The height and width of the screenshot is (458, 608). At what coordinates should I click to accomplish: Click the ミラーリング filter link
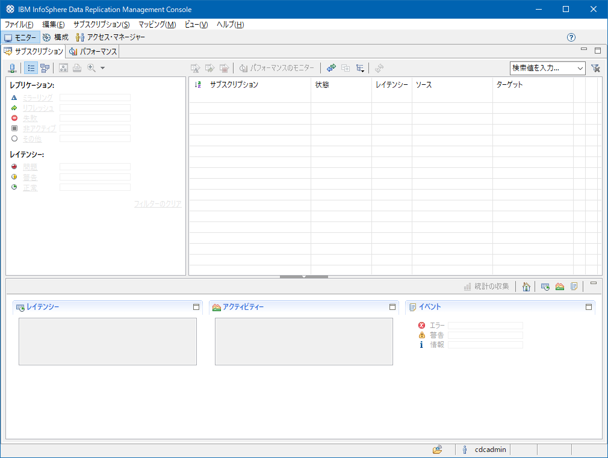coord(37,97)
